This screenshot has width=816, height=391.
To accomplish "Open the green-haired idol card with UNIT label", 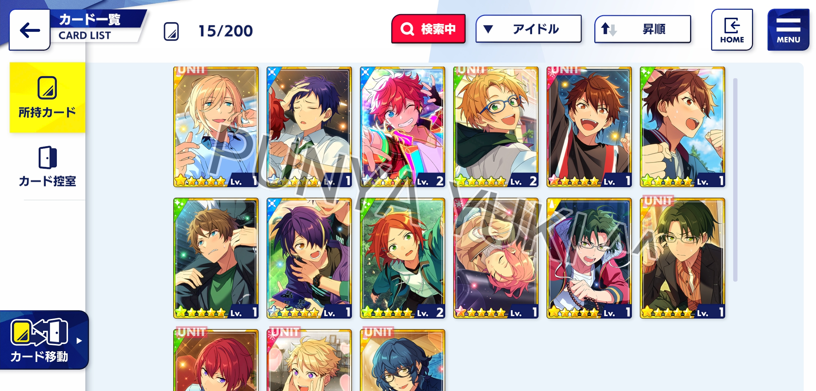I will 683,258.
